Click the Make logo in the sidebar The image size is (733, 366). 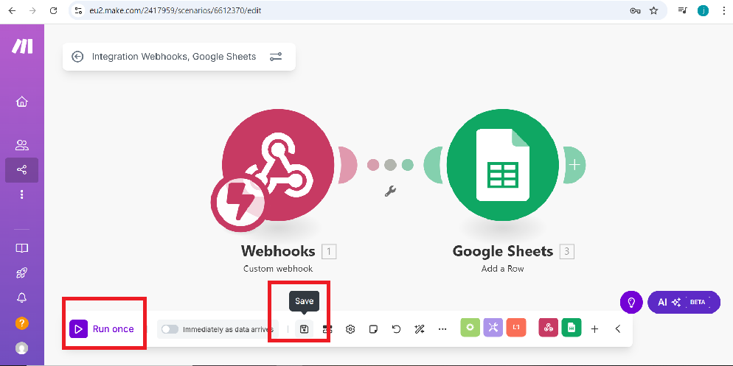pyautogui.click(x=22, y=46)
